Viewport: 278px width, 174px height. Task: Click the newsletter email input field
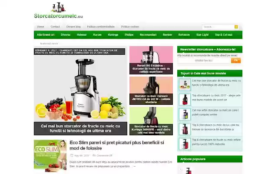[x=204, y=60]
